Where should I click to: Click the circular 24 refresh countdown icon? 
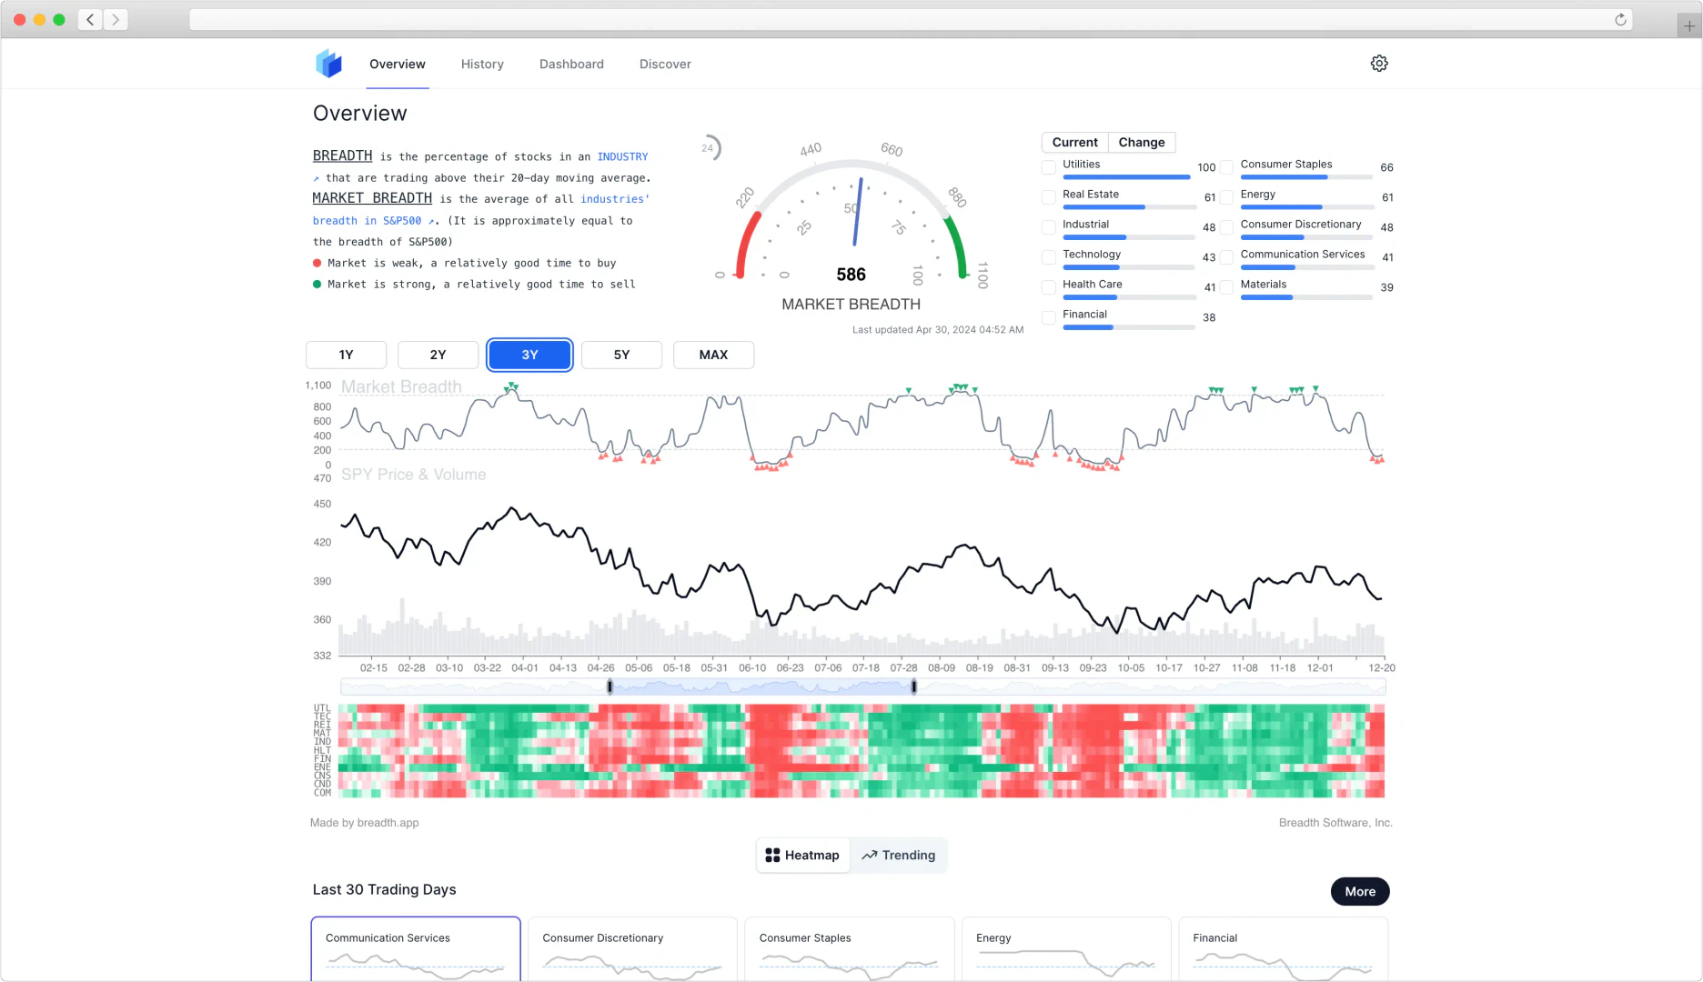(709, 148)
